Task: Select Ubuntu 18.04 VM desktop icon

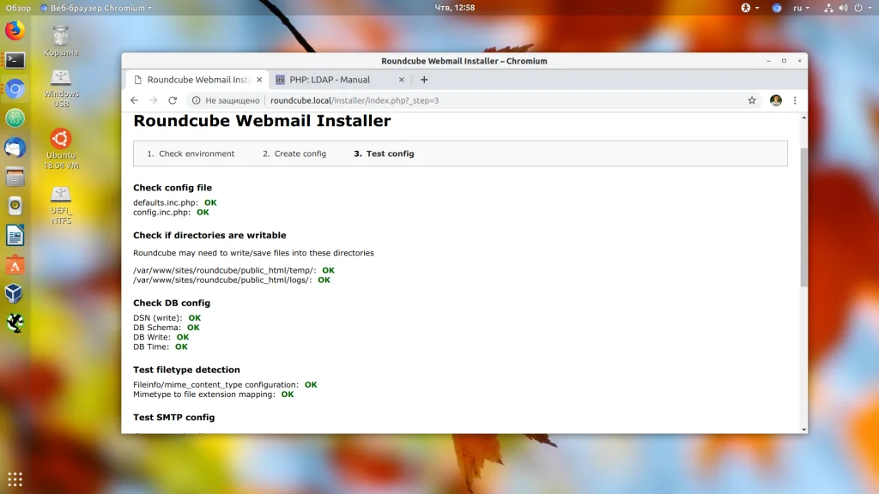Action: pos(62,149)
